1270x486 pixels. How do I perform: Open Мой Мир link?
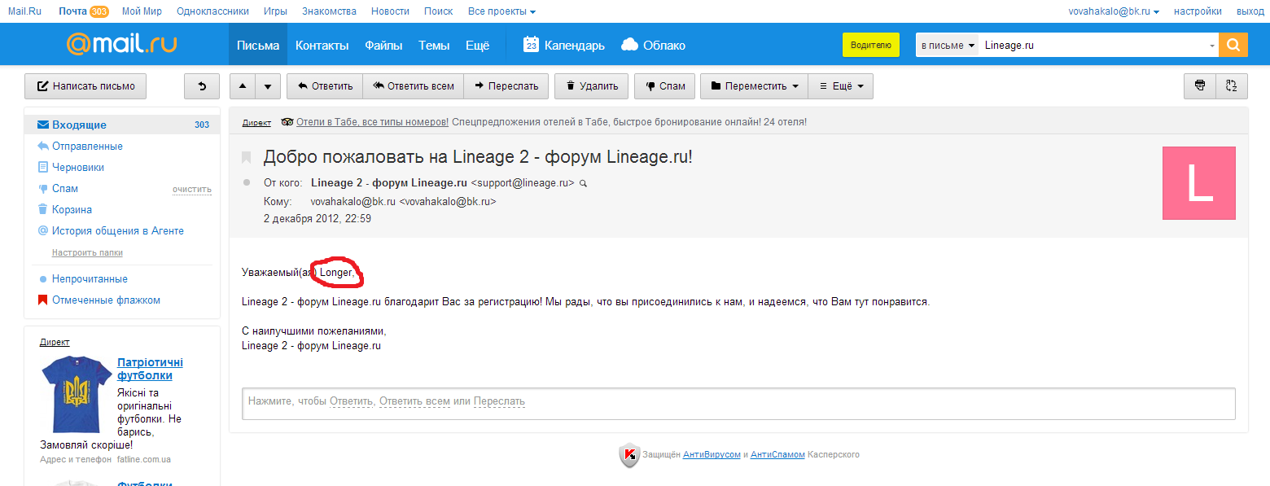(x=142, y=11)
